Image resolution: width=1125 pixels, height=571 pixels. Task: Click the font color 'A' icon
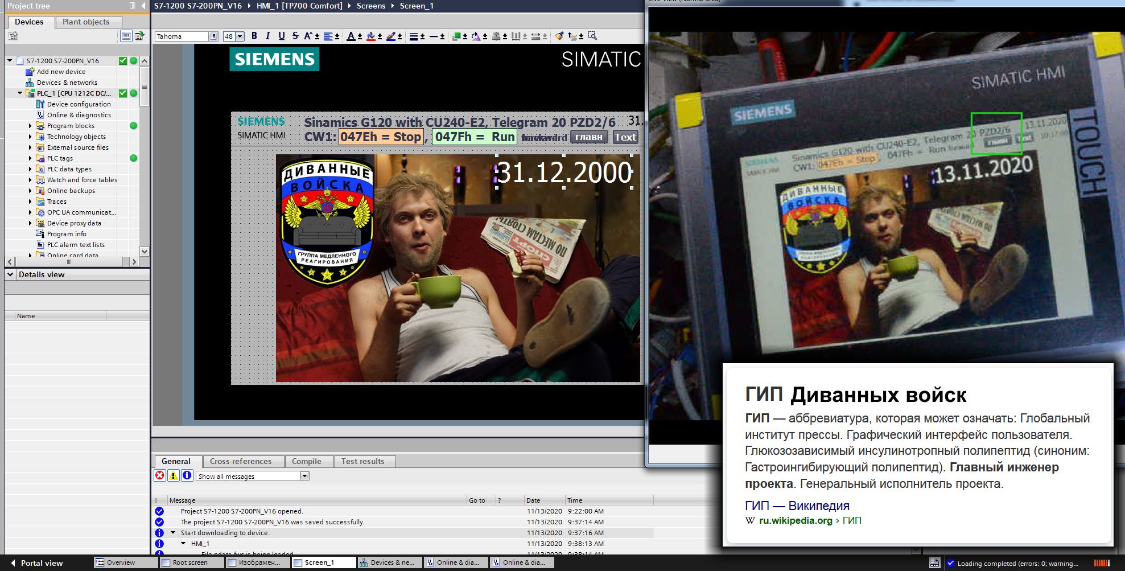click(351, 36)
